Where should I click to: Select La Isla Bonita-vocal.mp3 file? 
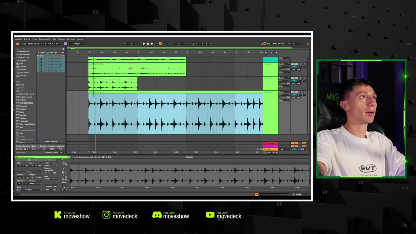[51, 59]
